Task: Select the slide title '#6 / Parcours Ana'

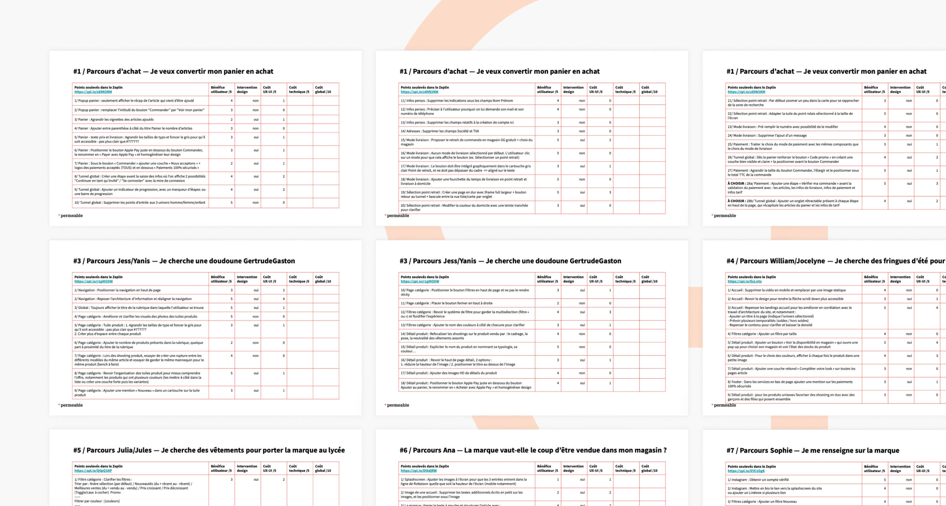Action: (x=427, y=450)
